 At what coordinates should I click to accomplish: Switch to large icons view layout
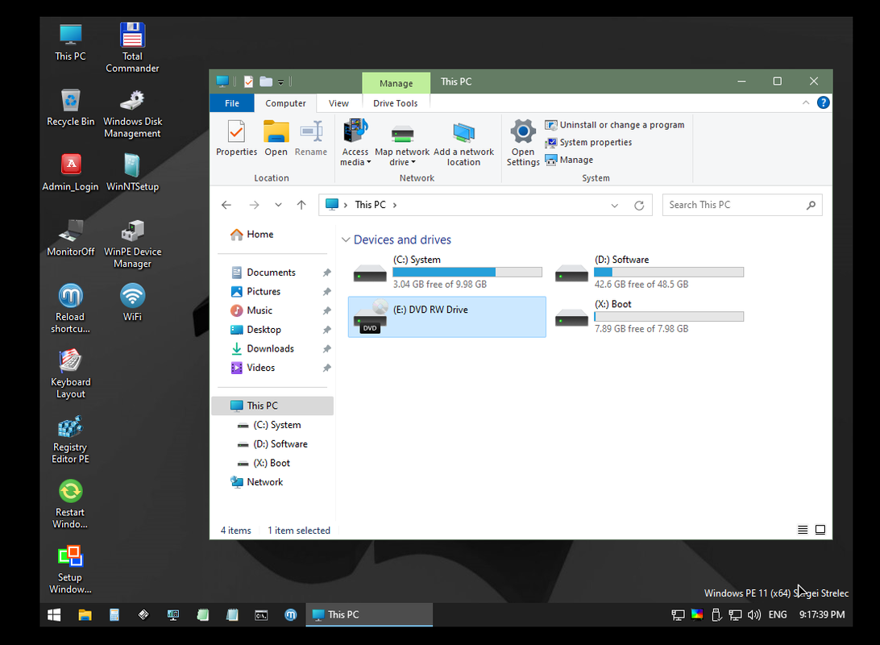[820, 530]
